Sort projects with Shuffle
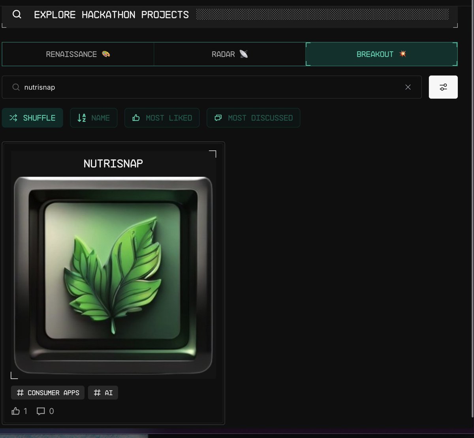Image resolution: width=474 pixels, height=438 pixels. point(32,118)
